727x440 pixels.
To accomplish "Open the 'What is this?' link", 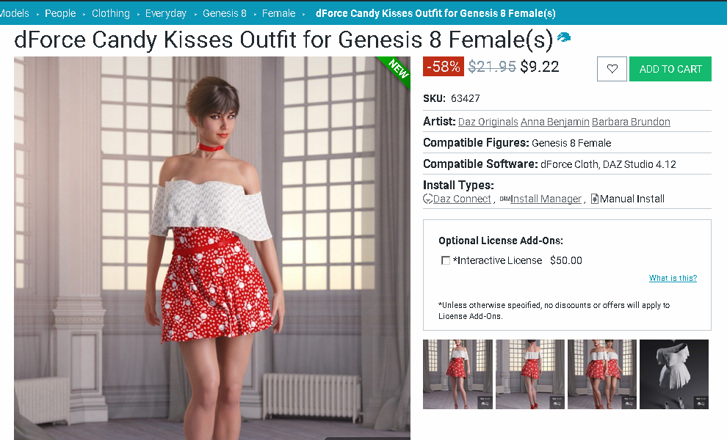I will coord(673,278).
